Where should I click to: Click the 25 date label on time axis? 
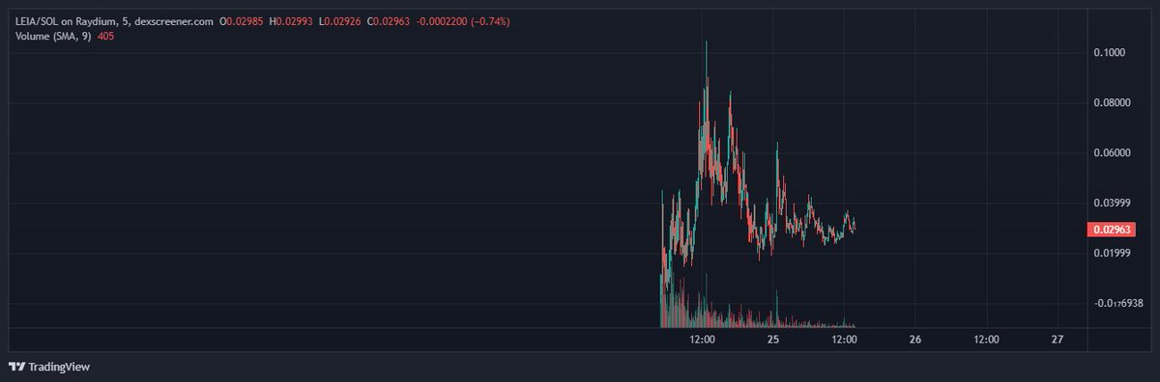tap(773, 340)
